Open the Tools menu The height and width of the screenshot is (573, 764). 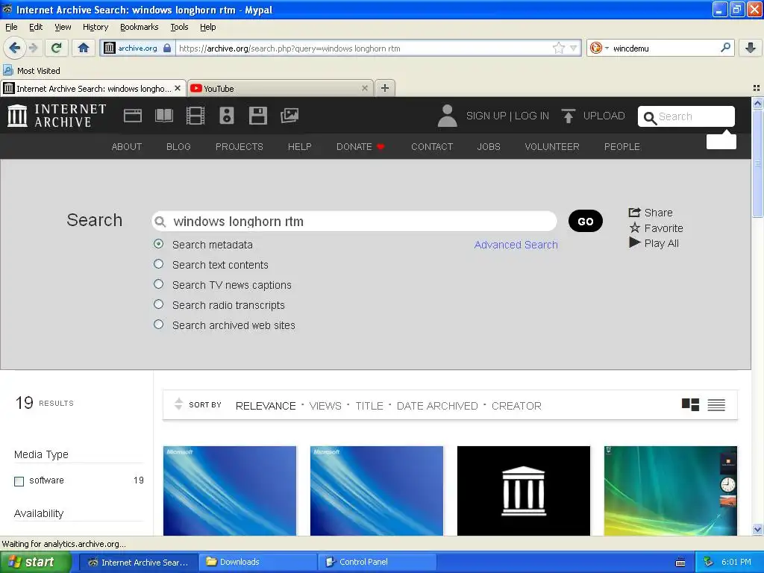[x=179, y=27]
